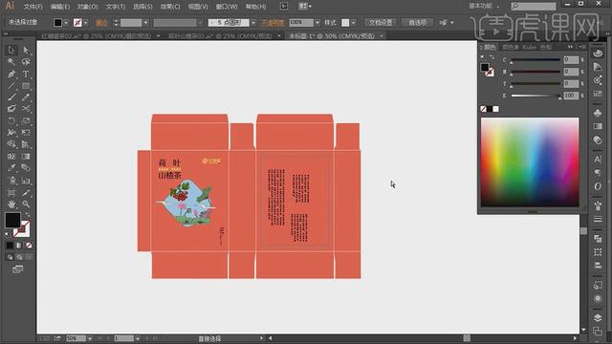Image resolution: width=612 pixels, height=344 pixels.
Task: Select the Paintbrush tool
Action: coord(11,97)
